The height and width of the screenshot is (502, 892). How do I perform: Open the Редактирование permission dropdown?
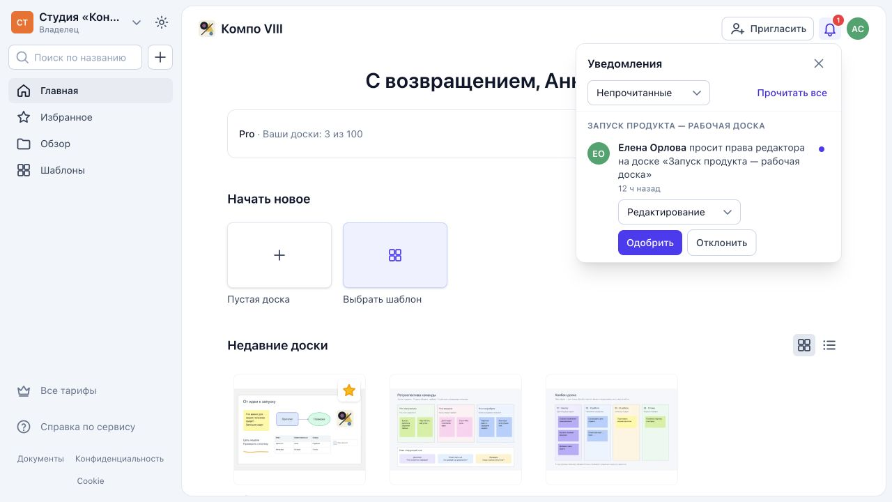(x=679, y=212)
